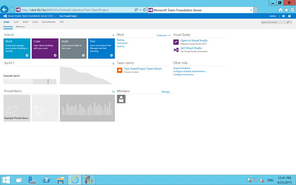Viewport: 296px width, 185px height.
Task: Refresh the page using the reload icon
Action: click(144, 10)
